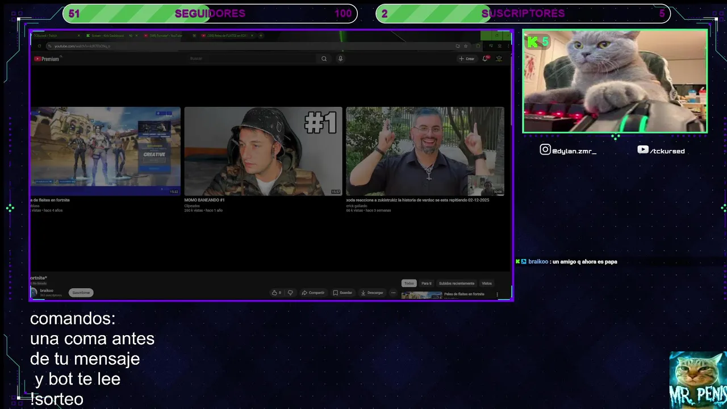Click the MOMO BANEANDO #1 title text
The width and height of the screenshot is (727, 409).
pyautogui.click(x=204, y=200)
